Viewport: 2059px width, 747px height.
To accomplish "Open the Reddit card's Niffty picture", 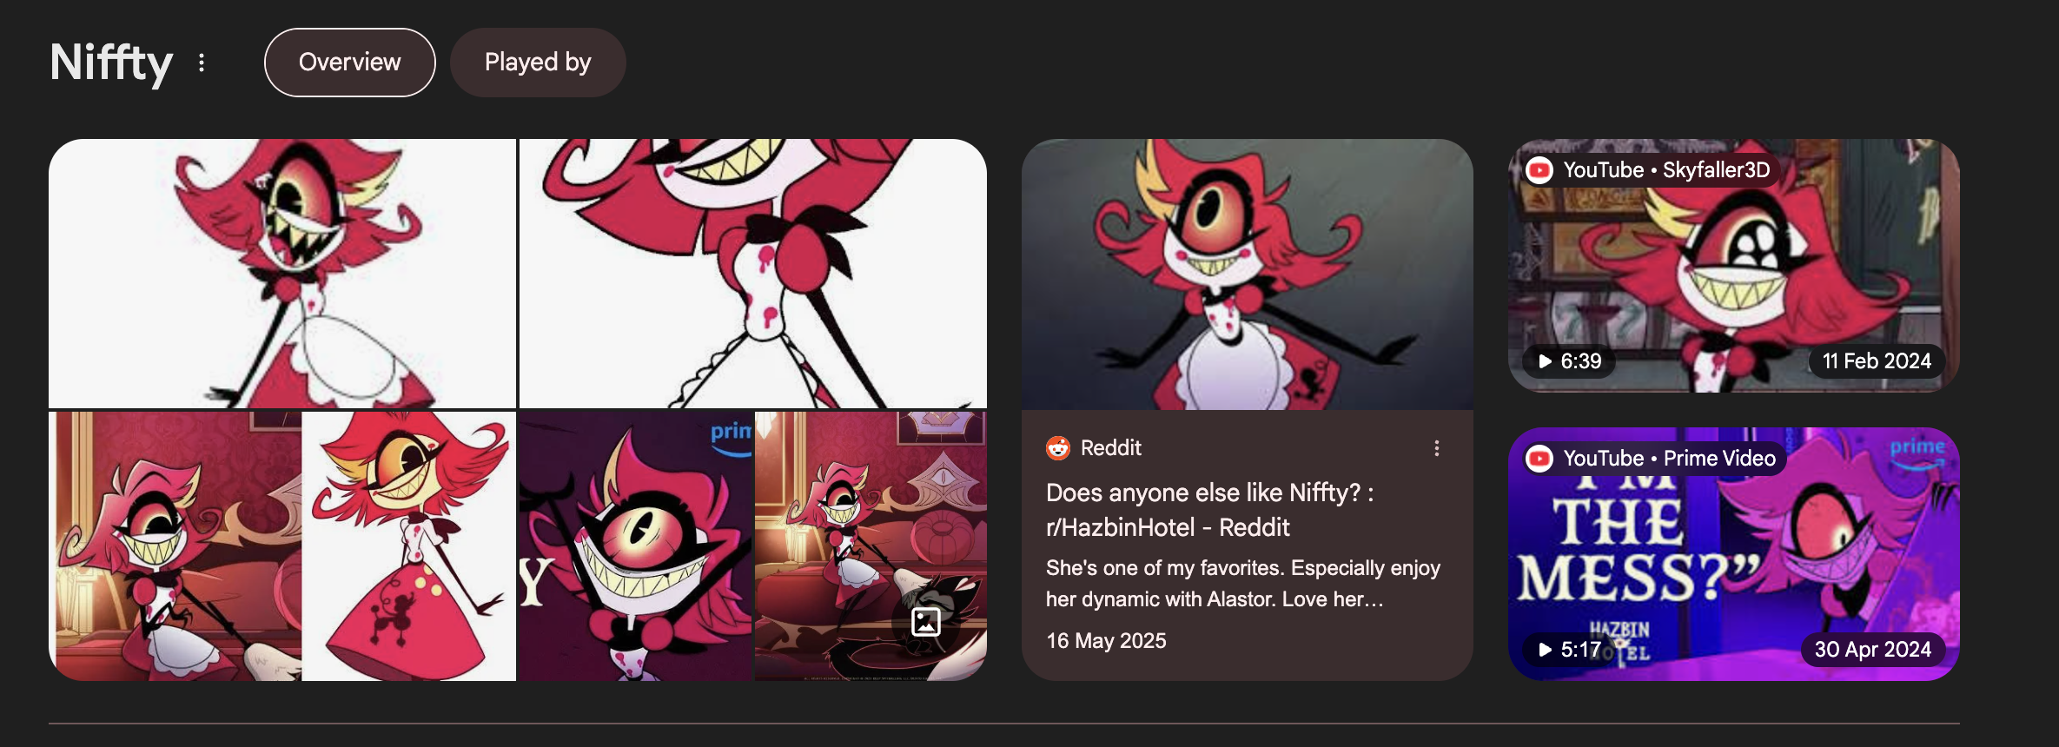I will [x=1248, y=274].
